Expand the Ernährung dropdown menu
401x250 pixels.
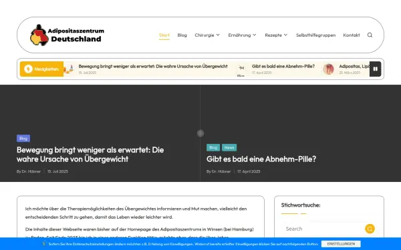click(x=242, y=35)
